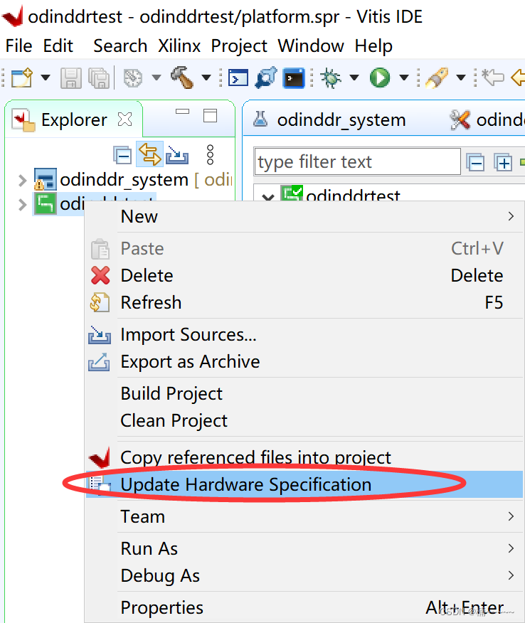
Task: Click the New wizard toolbar icon
Action: 21,78
